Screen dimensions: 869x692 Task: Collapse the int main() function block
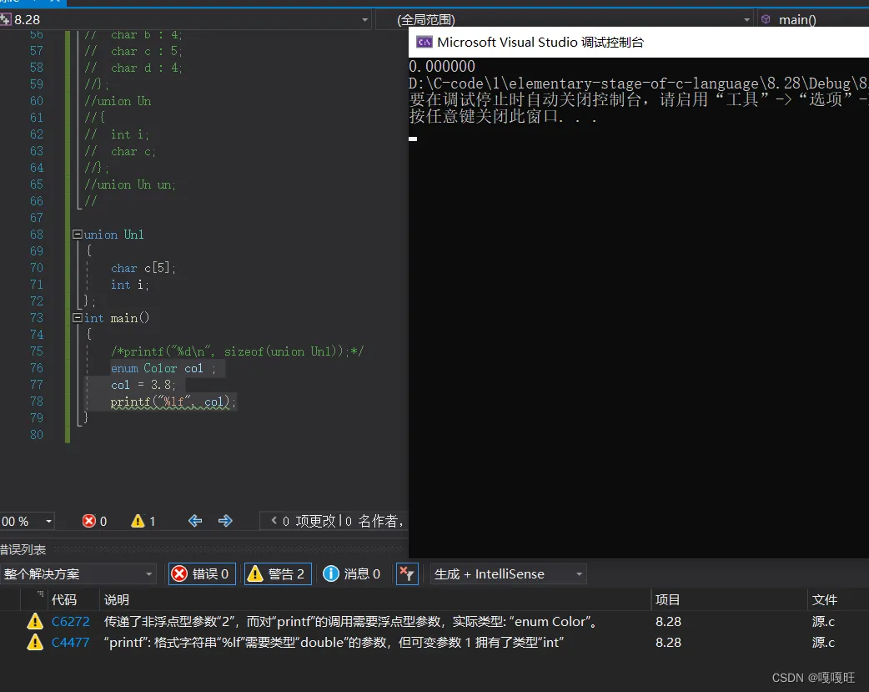point(78,318)
